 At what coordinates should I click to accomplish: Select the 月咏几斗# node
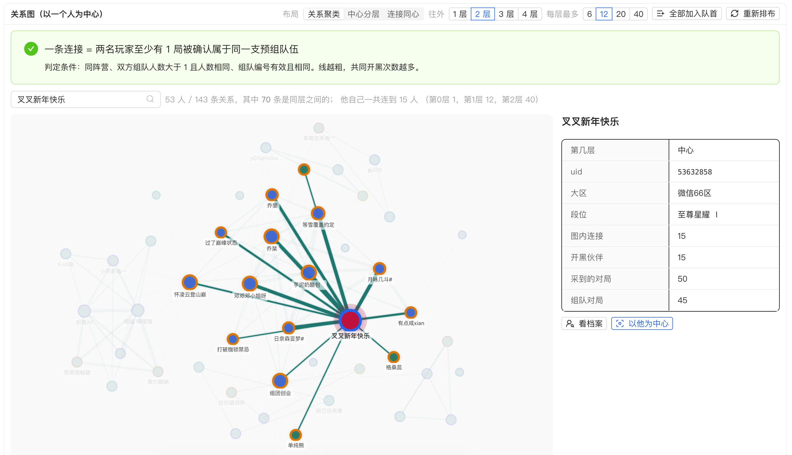(379, 268)
